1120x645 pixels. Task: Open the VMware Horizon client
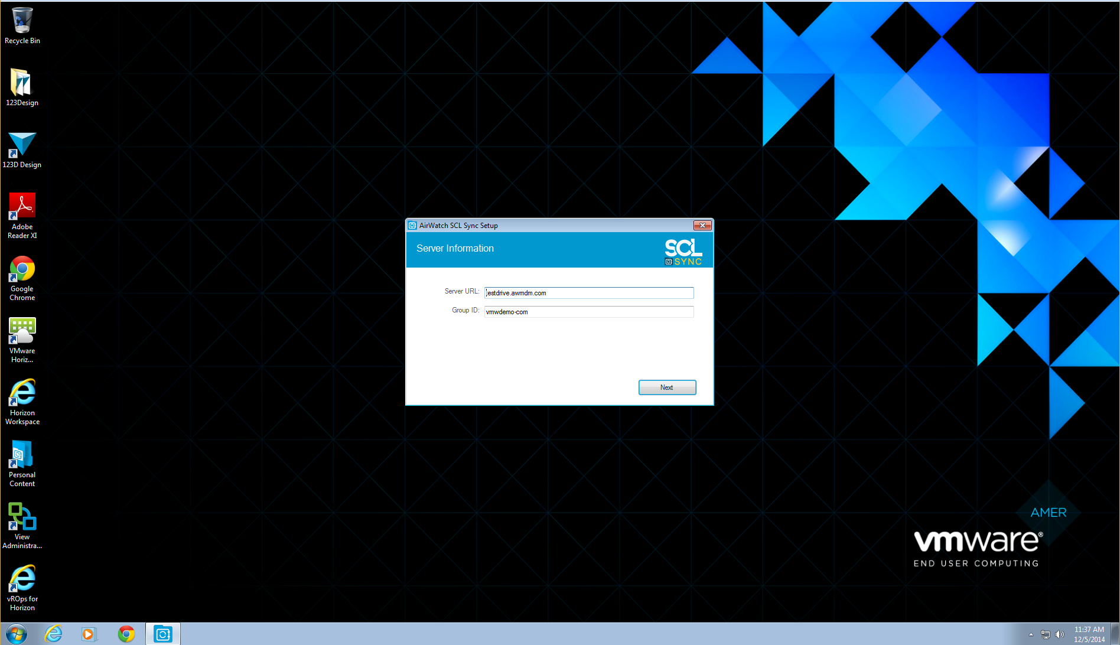point(22,330)
